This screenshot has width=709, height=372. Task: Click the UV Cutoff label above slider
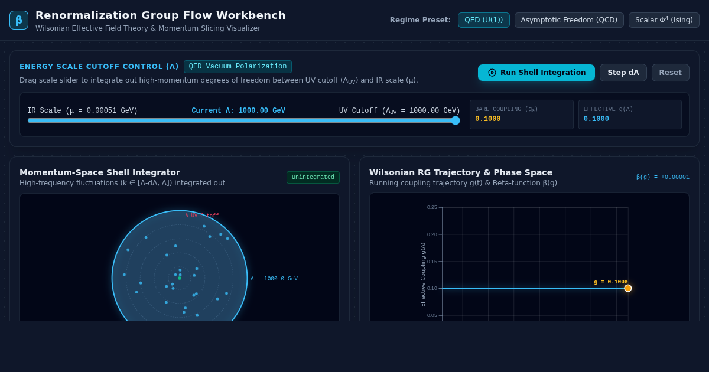pyautogui.click(x=399, y=111)
